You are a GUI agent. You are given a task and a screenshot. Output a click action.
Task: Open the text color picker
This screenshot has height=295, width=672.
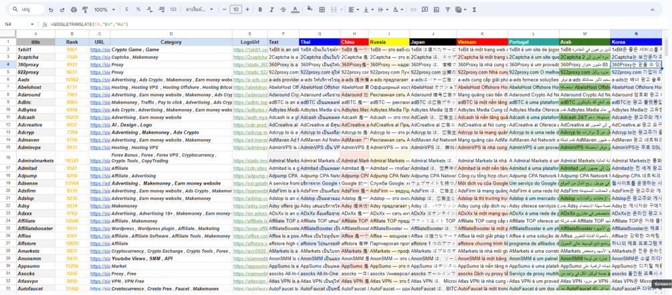[296, 9]
